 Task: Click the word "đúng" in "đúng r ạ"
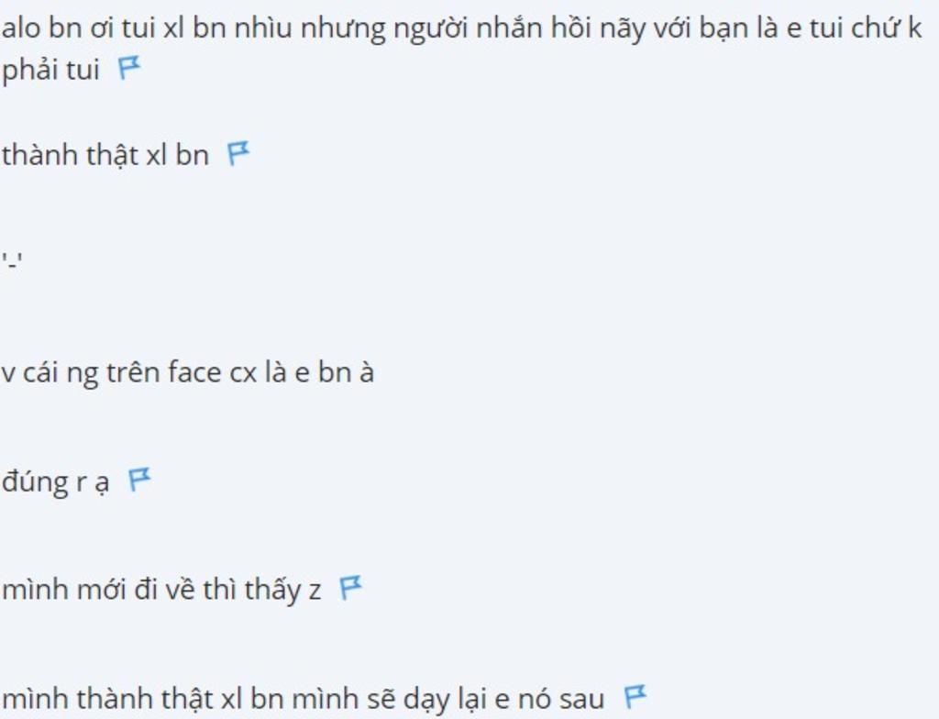pyautogui.click(x=36, y=483)
